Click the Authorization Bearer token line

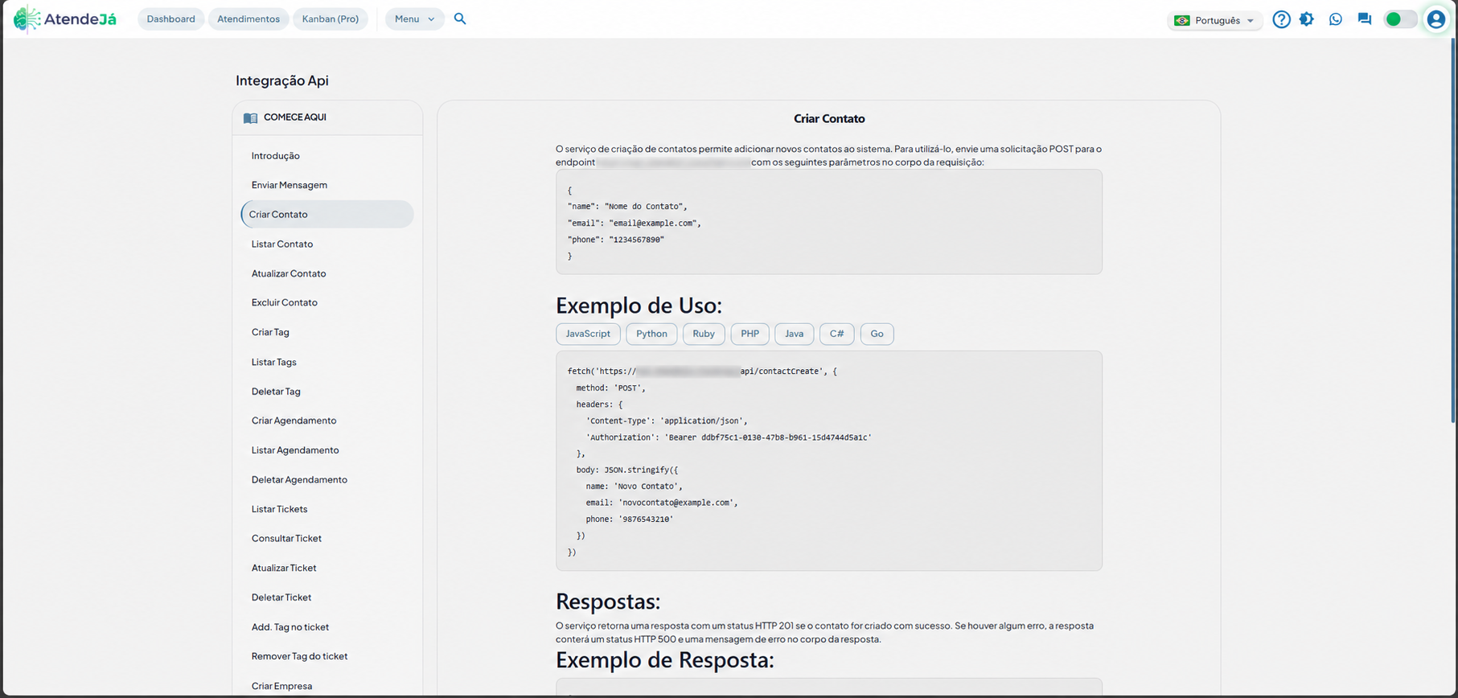pyautogui.click(x=729, y=437)
